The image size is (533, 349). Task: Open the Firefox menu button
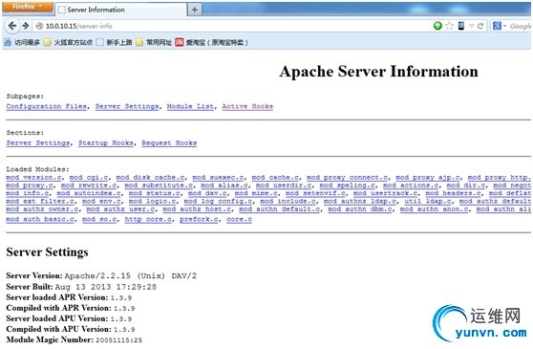click(x=28, y=7)
